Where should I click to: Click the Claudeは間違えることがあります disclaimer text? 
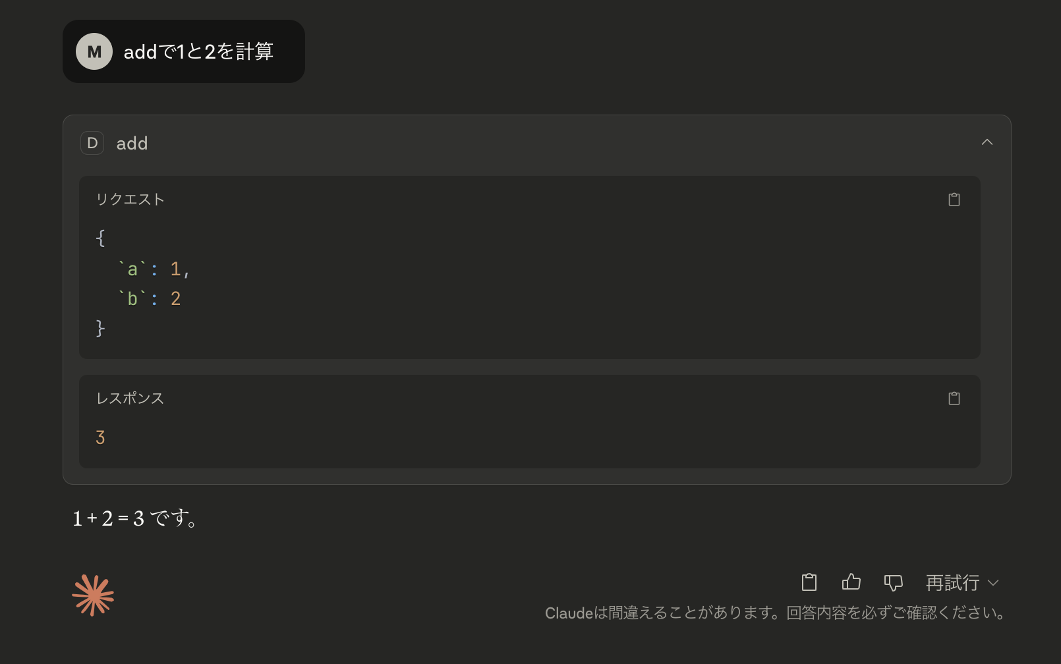click(776, 613)
